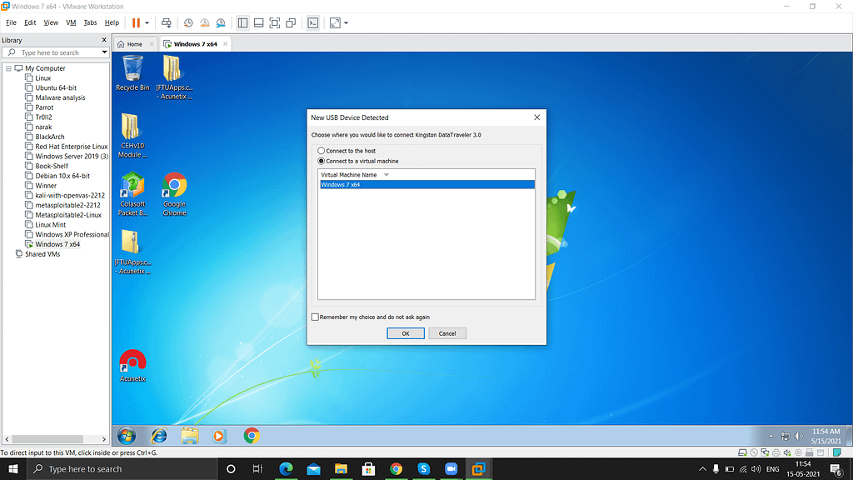
Task: Close the Windows 7 x64 tab
Action: [225, 44]
